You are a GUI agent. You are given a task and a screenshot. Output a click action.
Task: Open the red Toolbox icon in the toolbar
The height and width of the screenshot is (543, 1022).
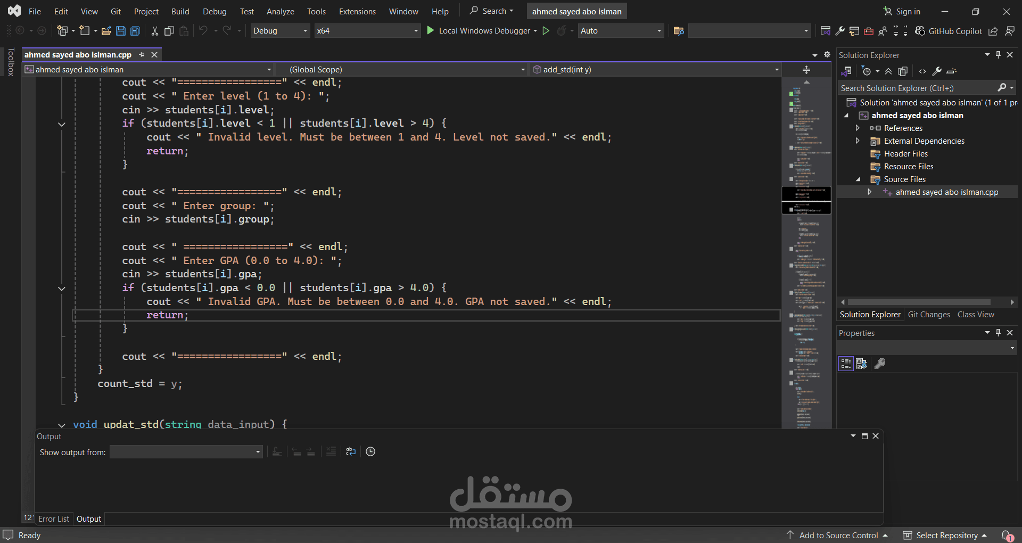869,31
